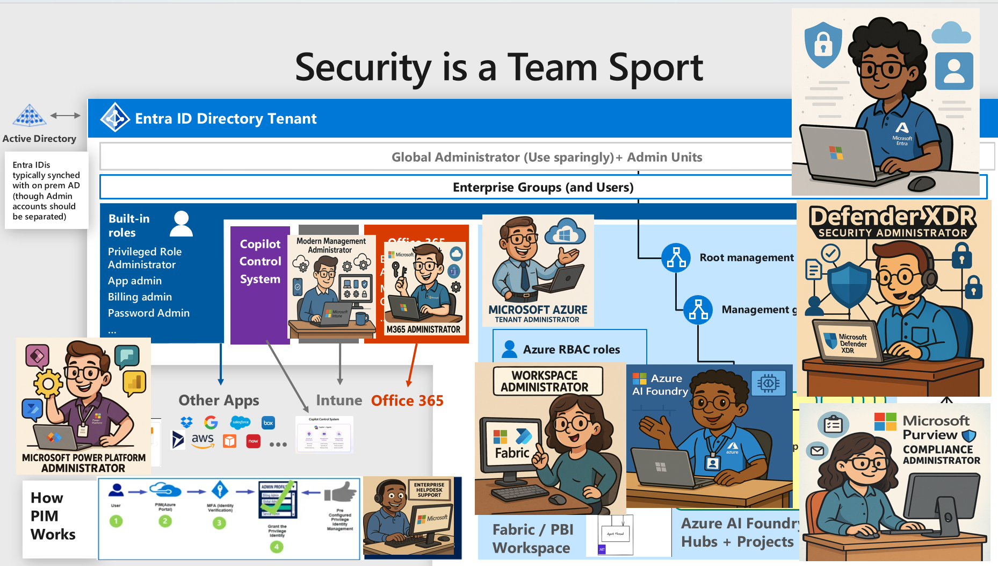Click the 'Root management' label
Image resolution: width=998 pixels, height=566 pixels.
tap(747, 257)
